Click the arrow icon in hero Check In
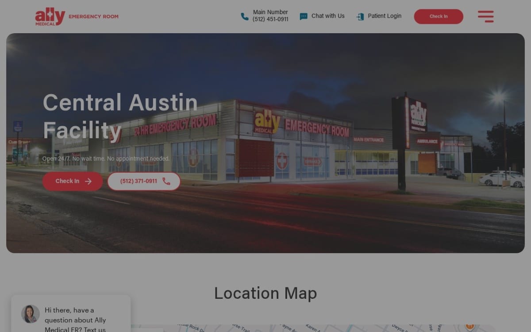This screenshot has width=531, height=332. tap(88, 181)
